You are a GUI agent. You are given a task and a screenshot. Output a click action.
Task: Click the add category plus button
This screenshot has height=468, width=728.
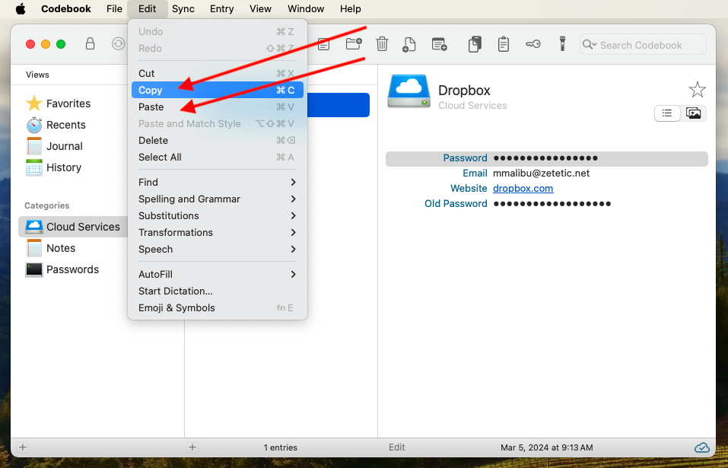click(x=22, y=447)
